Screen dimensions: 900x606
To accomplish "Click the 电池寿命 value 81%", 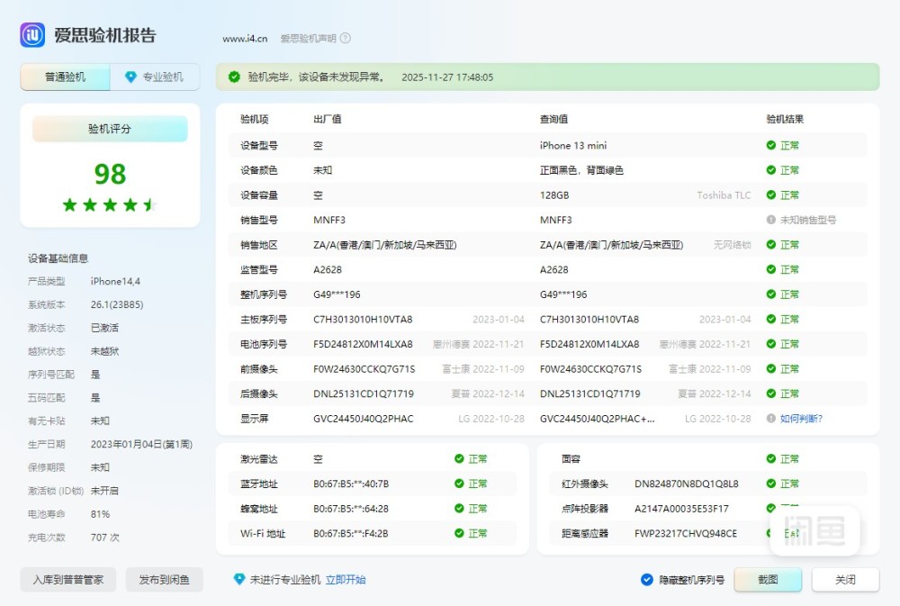I will (100, 514).
